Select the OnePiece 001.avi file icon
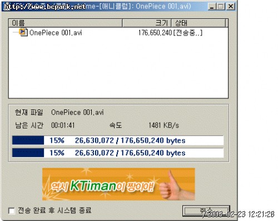The width and height of the screenshot is (278, 221). coord(23,32)
